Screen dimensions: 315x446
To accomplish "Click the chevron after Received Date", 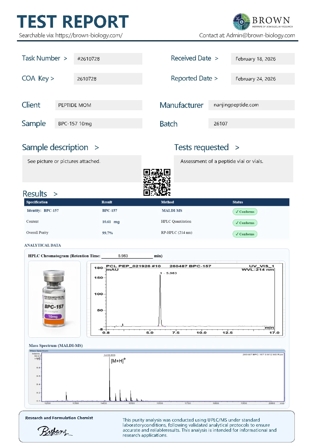I will point(217,59).
